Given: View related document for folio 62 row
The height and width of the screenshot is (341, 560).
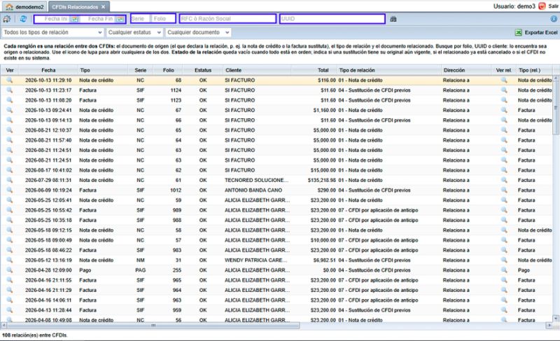Looking at the screenshot, I should (504, 170).
